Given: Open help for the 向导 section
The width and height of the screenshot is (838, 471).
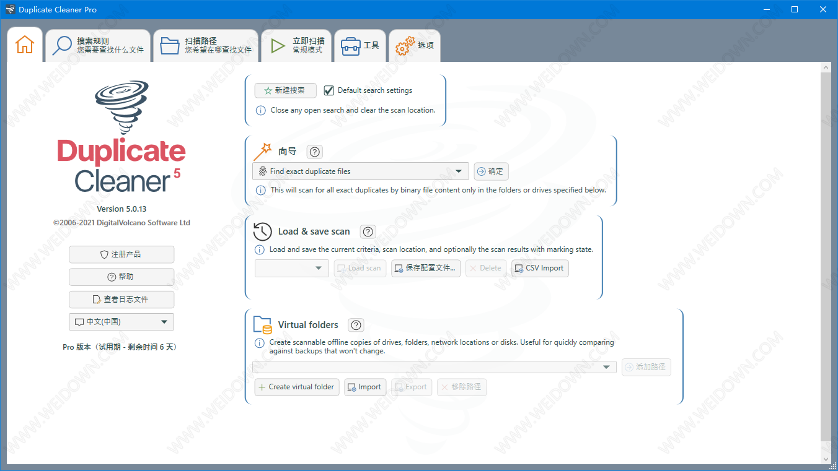Looking at the screenshot, I should (x=315, y=152).
